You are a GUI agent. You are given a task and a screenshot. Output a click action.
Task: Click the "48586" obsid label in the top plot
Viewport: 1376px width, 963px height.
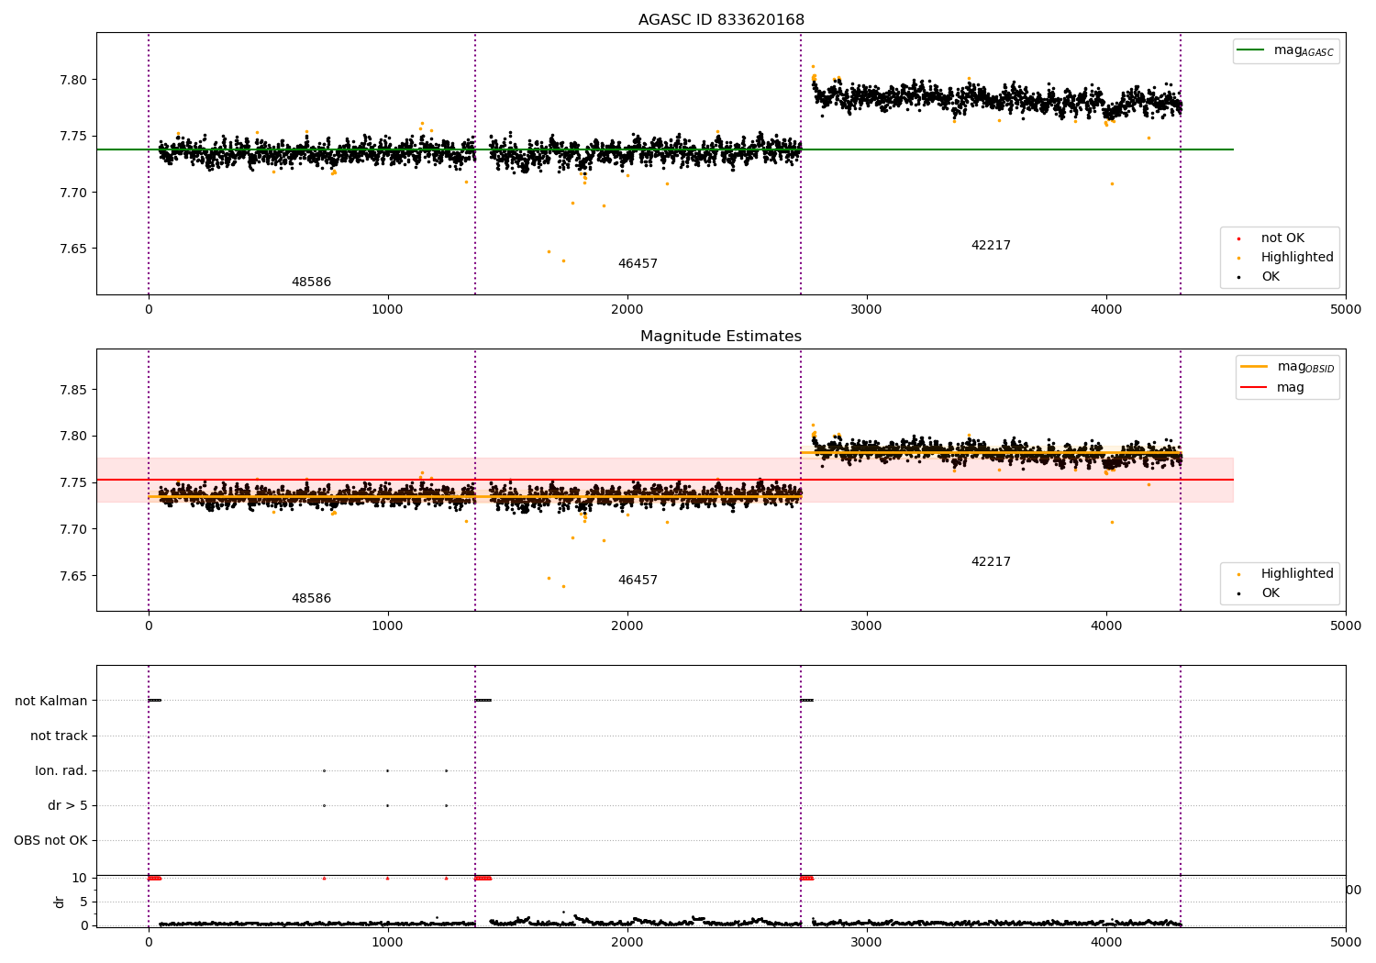(312, 282)
